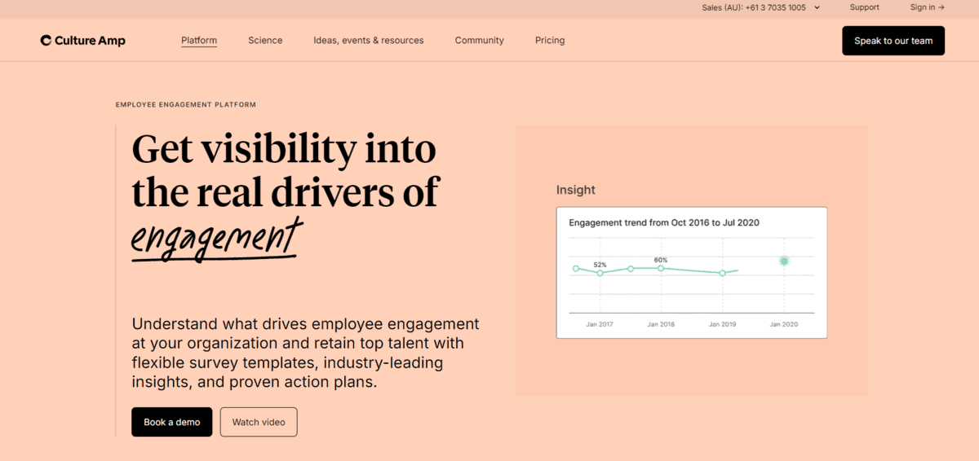Select the 52% data point on the chart
This screenshot has height=461, width=979.
point(600,273)
